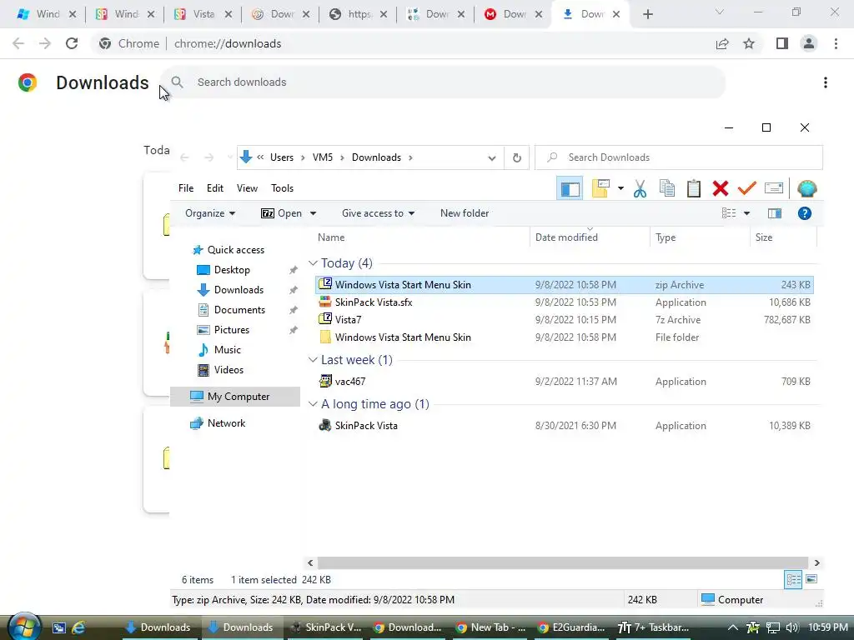Open a new Chrome tab with plus button
Viewport: 854px width, 640px height.
click(647, 14)
